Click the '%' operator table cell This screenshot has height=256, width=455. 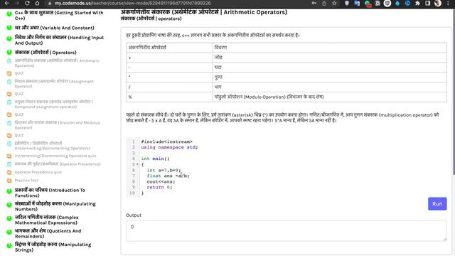point(169,97)
